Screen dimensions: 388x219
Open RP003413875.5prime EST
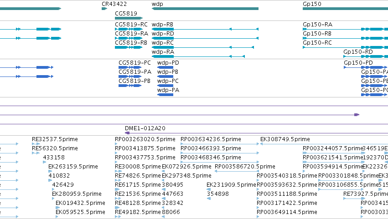click(x=116, y=153)
